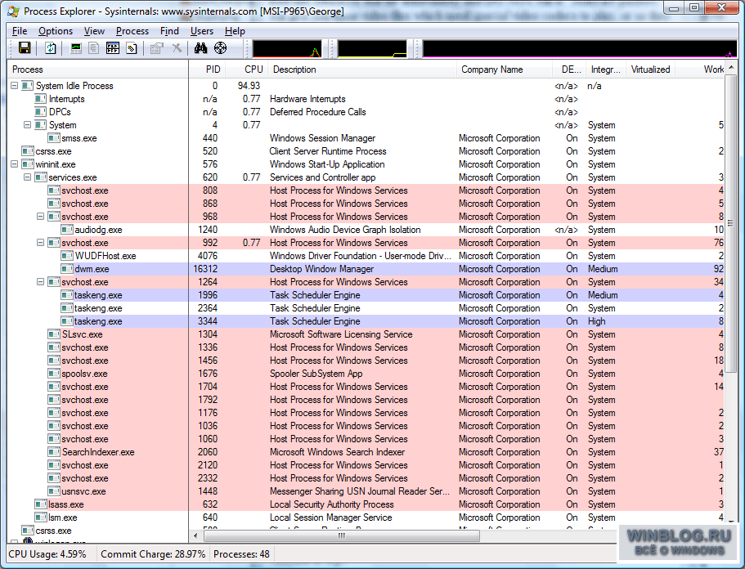
Task: Select the DPCs process row
Action: click(x=366, y=112)
